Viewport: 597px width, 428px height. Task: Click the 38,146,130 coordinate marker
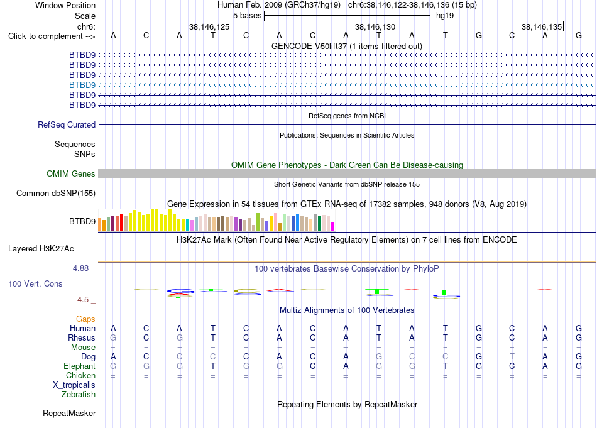click(x=375, y=26)
